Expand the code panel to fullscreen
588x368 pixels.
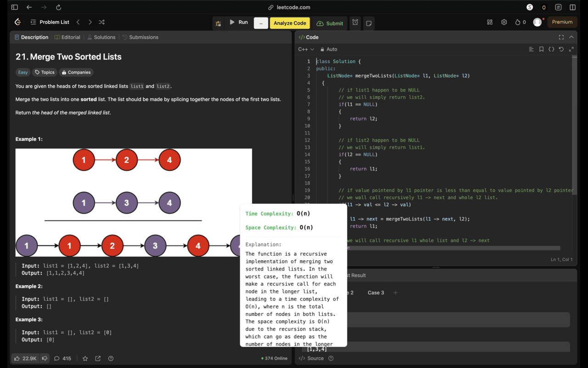[x=561, y=37]
